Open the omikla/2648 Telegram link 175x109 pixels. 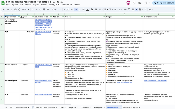coord(43,95)
